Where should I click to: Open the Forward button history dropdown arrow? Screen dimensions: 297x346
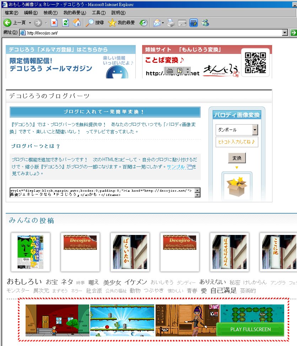[x=46, y=23]
